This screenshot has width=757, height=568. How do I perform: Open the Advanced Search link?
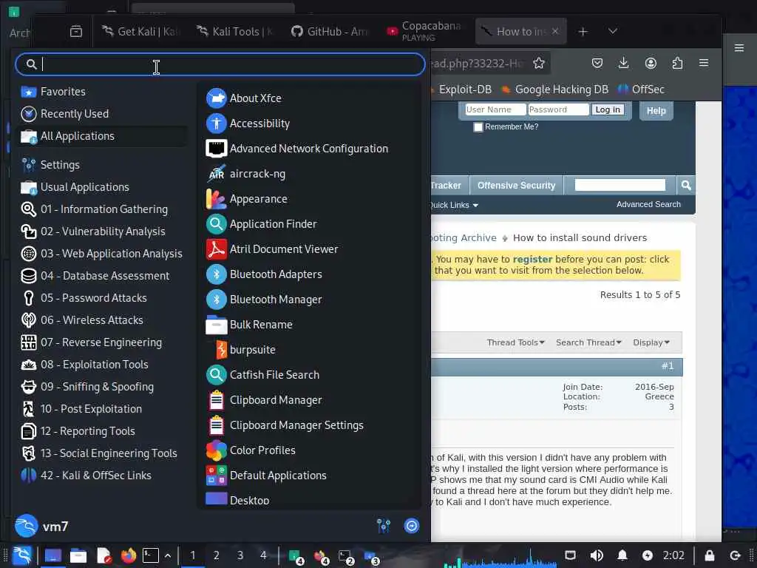(x=648, y=204)
